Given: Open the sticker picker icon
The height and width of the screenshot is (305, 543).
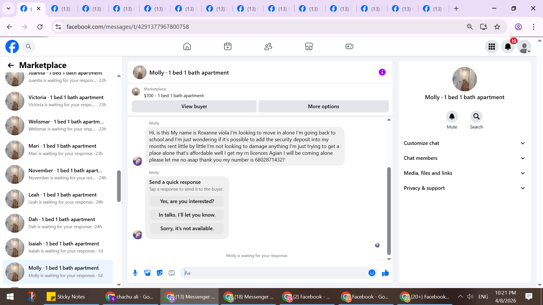Looking at the screenshot, I should click(160, 273).
